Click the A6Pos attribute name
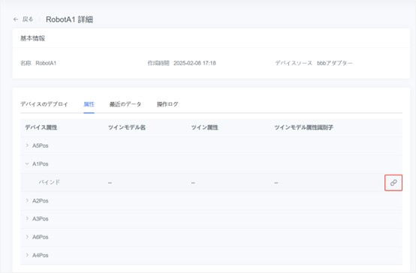The height and width of the screenshot is (273, 416). (41, 237)
